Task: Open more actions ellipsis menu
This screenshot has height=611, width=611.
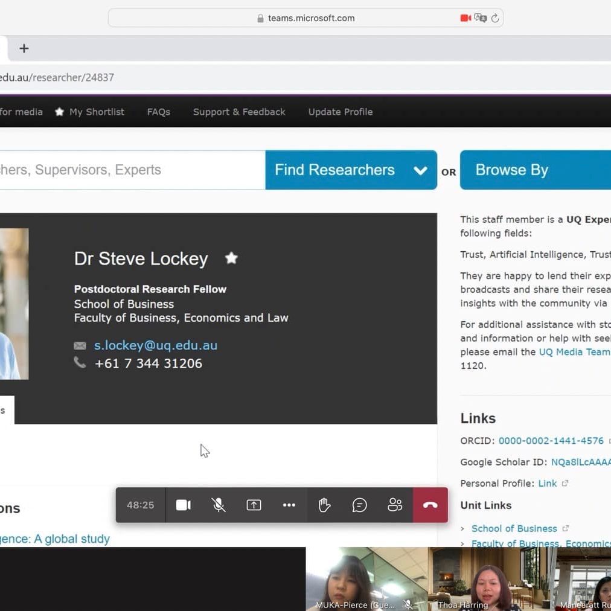Action: pyautogui.click(x=289, y=505)
